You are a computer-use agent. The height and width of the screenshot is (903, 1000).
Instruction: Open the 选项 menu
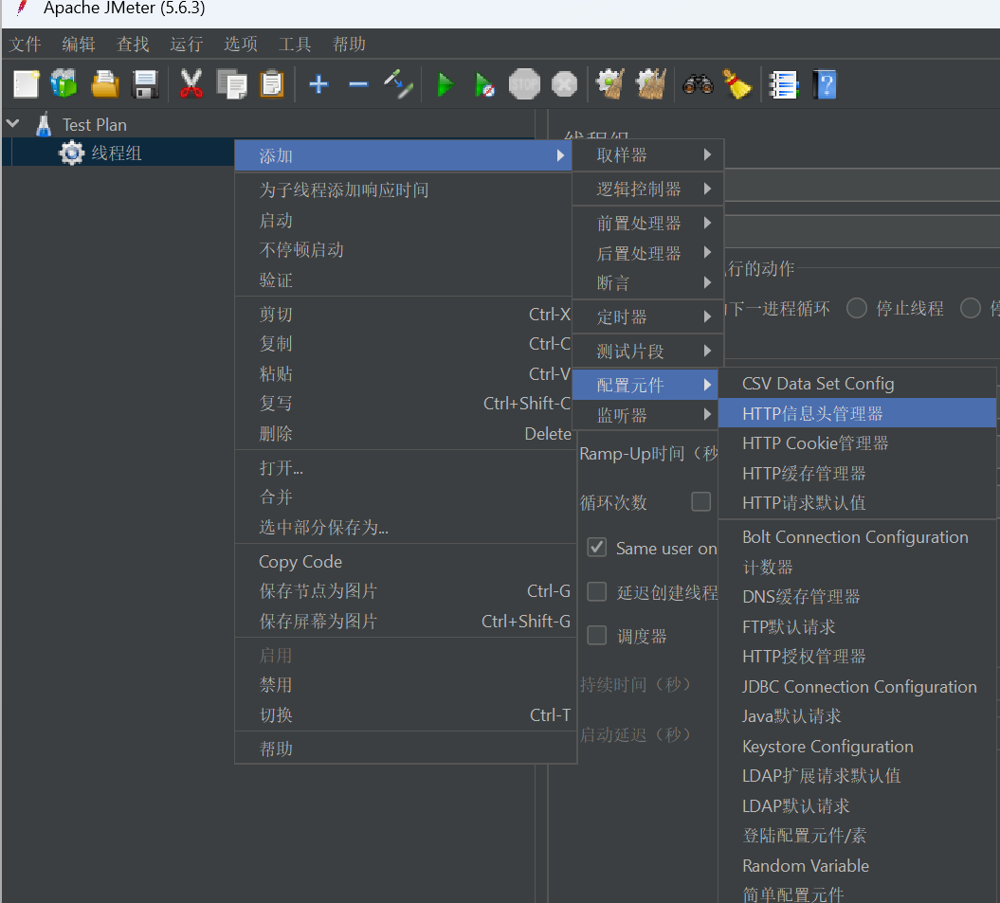point(241,44)
